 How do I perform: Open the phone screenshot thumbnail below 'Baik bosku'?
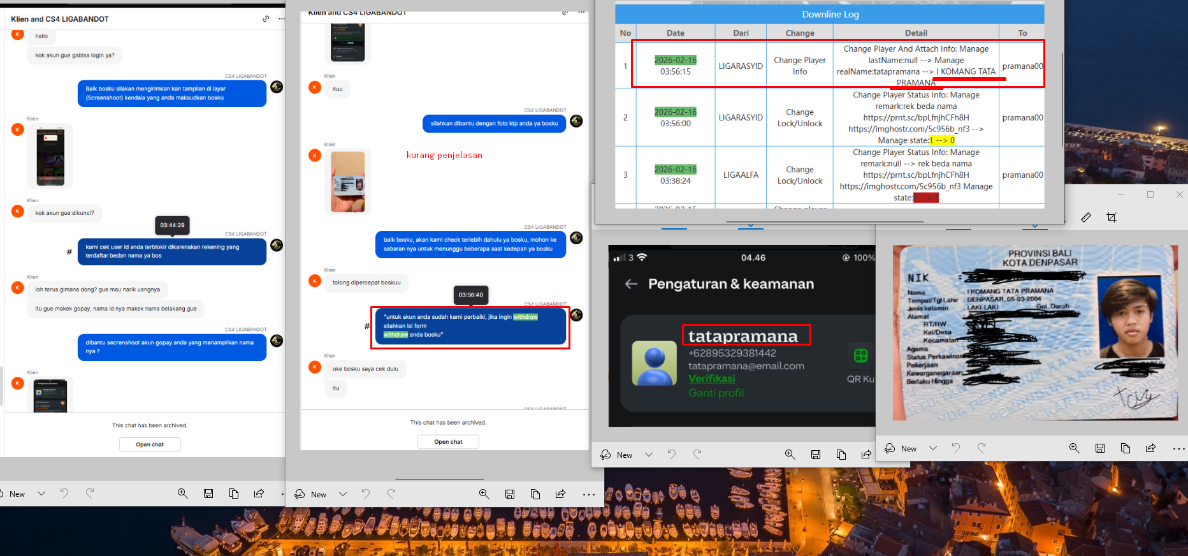point(50,156)
